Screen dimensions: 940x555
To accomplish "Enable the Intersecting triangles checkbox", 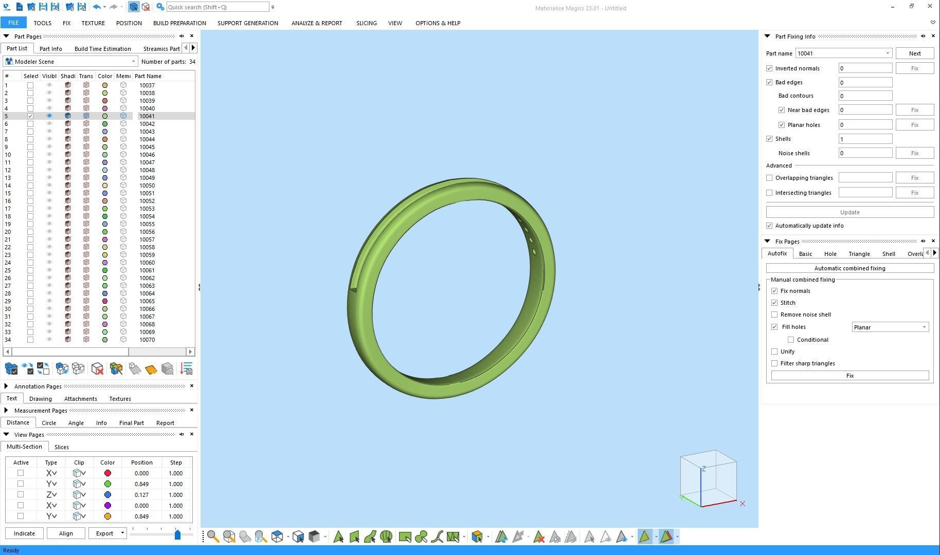I will click(769, 193).
